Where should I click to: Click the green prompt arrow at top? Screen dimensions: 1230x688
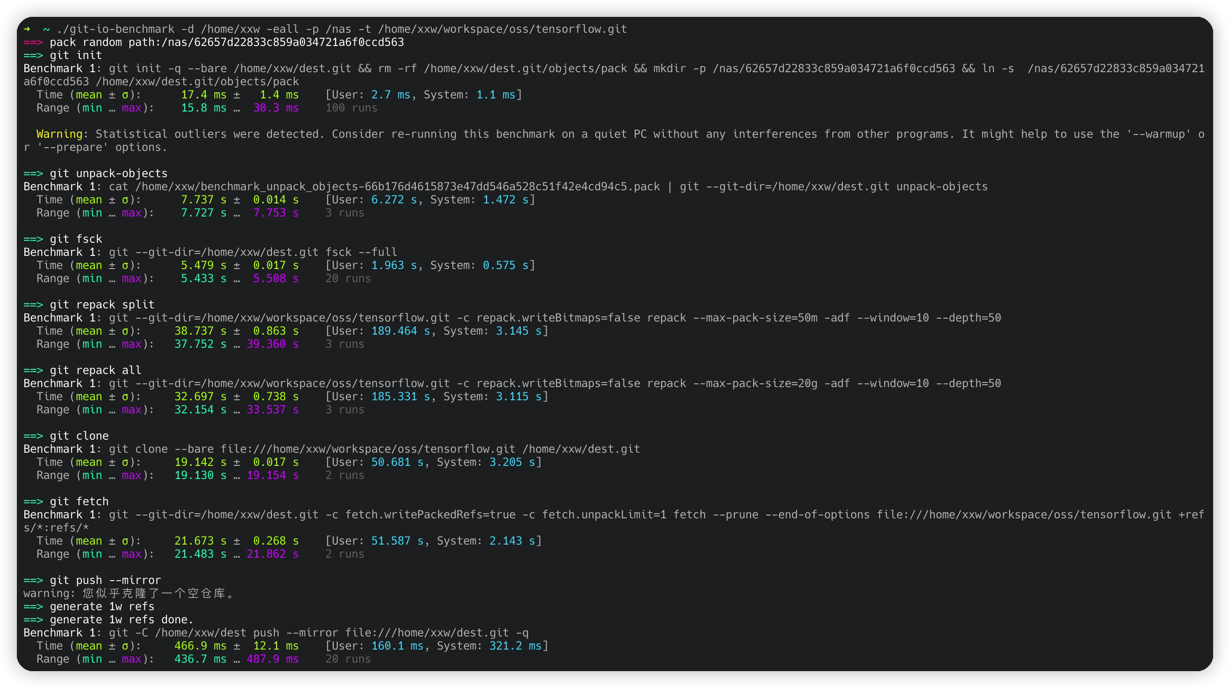[x=27, y=29]
